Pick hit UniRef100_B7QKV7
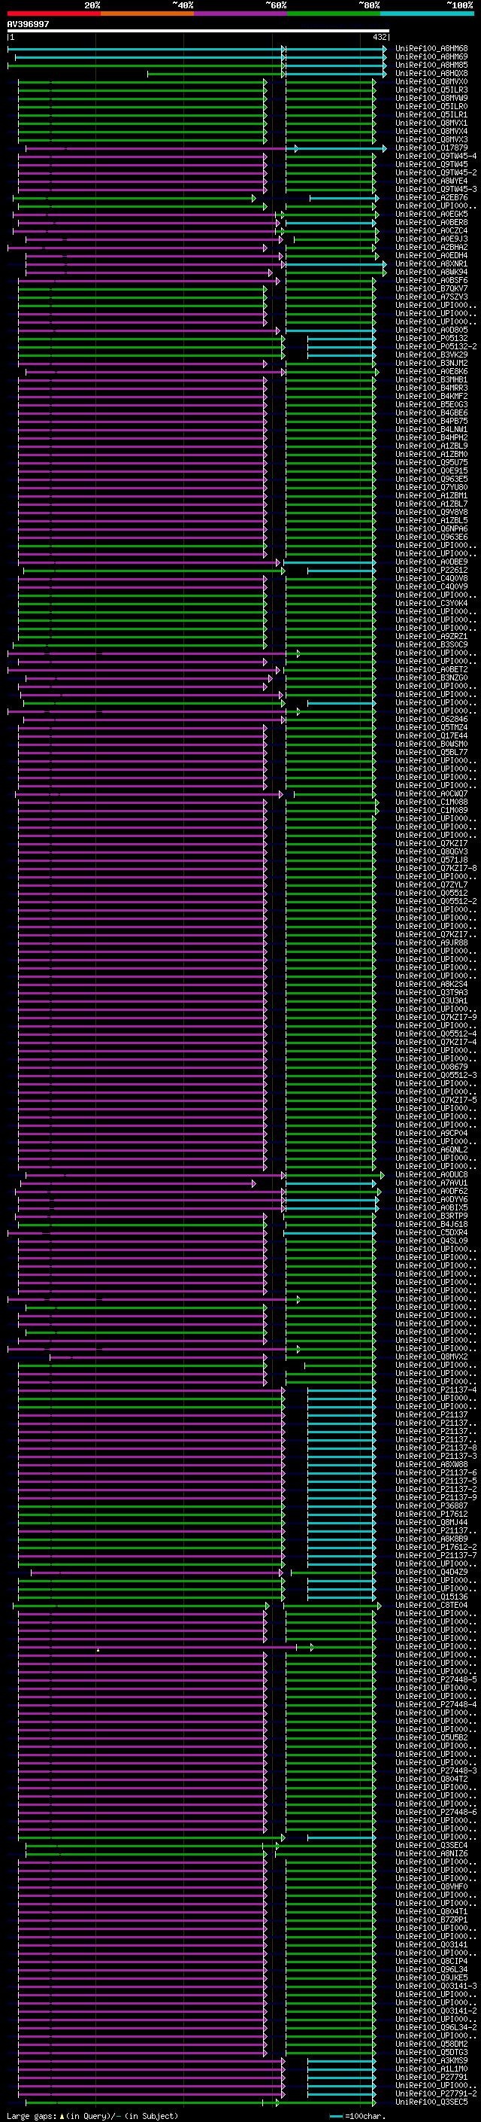Screen dimensions: 481x2122 pyautogui.click(x=431, y=289)
